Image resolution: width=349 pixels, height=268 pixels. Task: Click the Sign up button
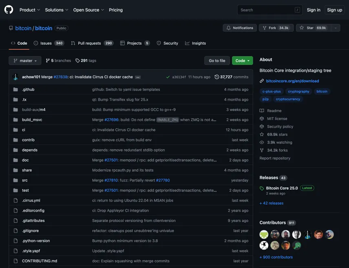pyautogui.click(x=335, y=10)
